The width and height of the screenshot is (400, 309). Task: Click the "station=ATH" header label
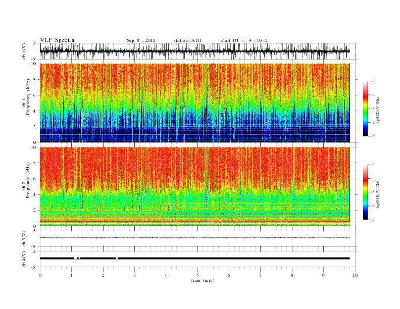click(187, 40)
